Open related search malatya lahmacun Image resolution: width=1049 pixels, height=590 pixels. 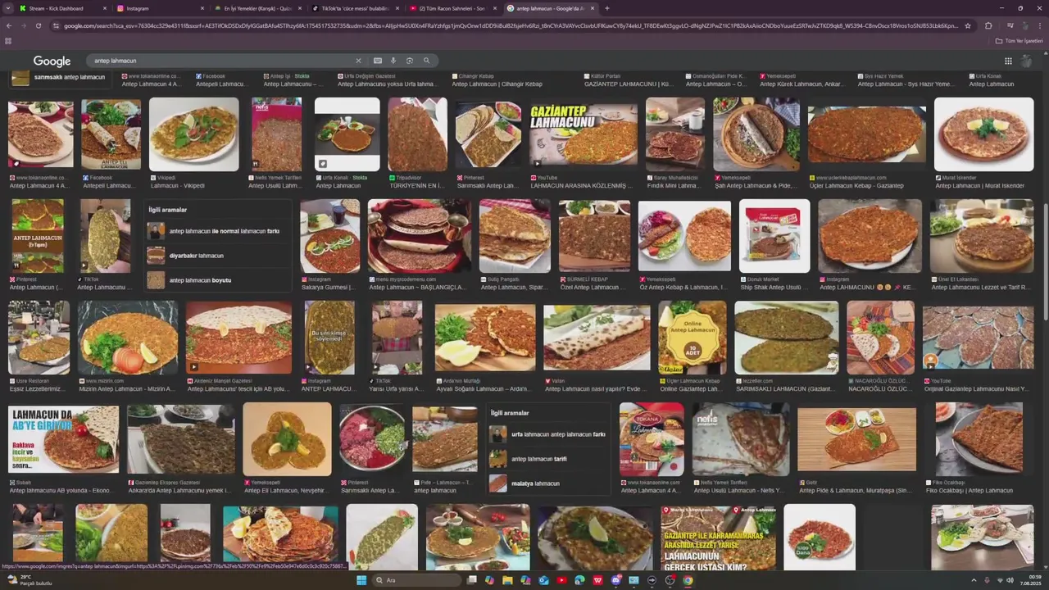point(549,483)
